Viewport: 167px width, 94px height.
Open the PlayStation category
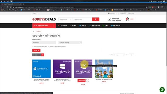tap(94, 26)
